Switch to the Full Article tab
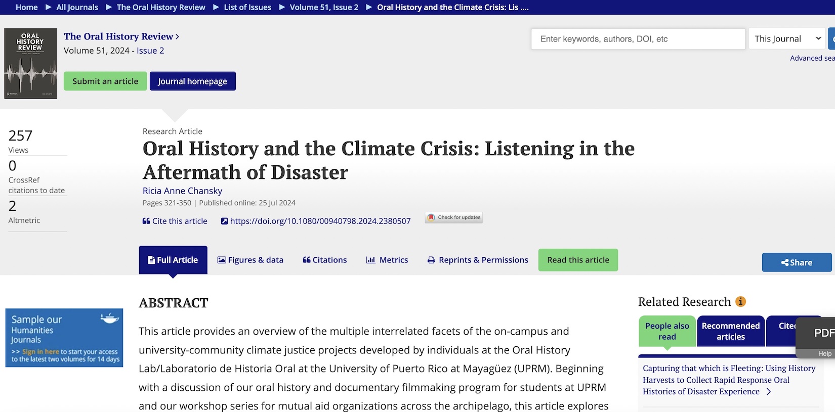Screen dimensions: 835x412 (x=173, y=260)
